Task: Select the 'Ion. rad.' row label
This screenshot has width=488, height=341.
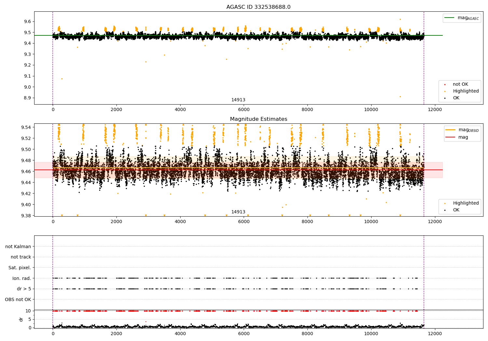Action: point(22,278)
